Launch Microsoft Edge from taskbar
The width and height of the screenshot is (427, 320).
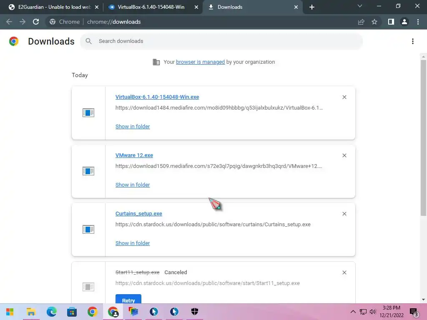[51, 312]
